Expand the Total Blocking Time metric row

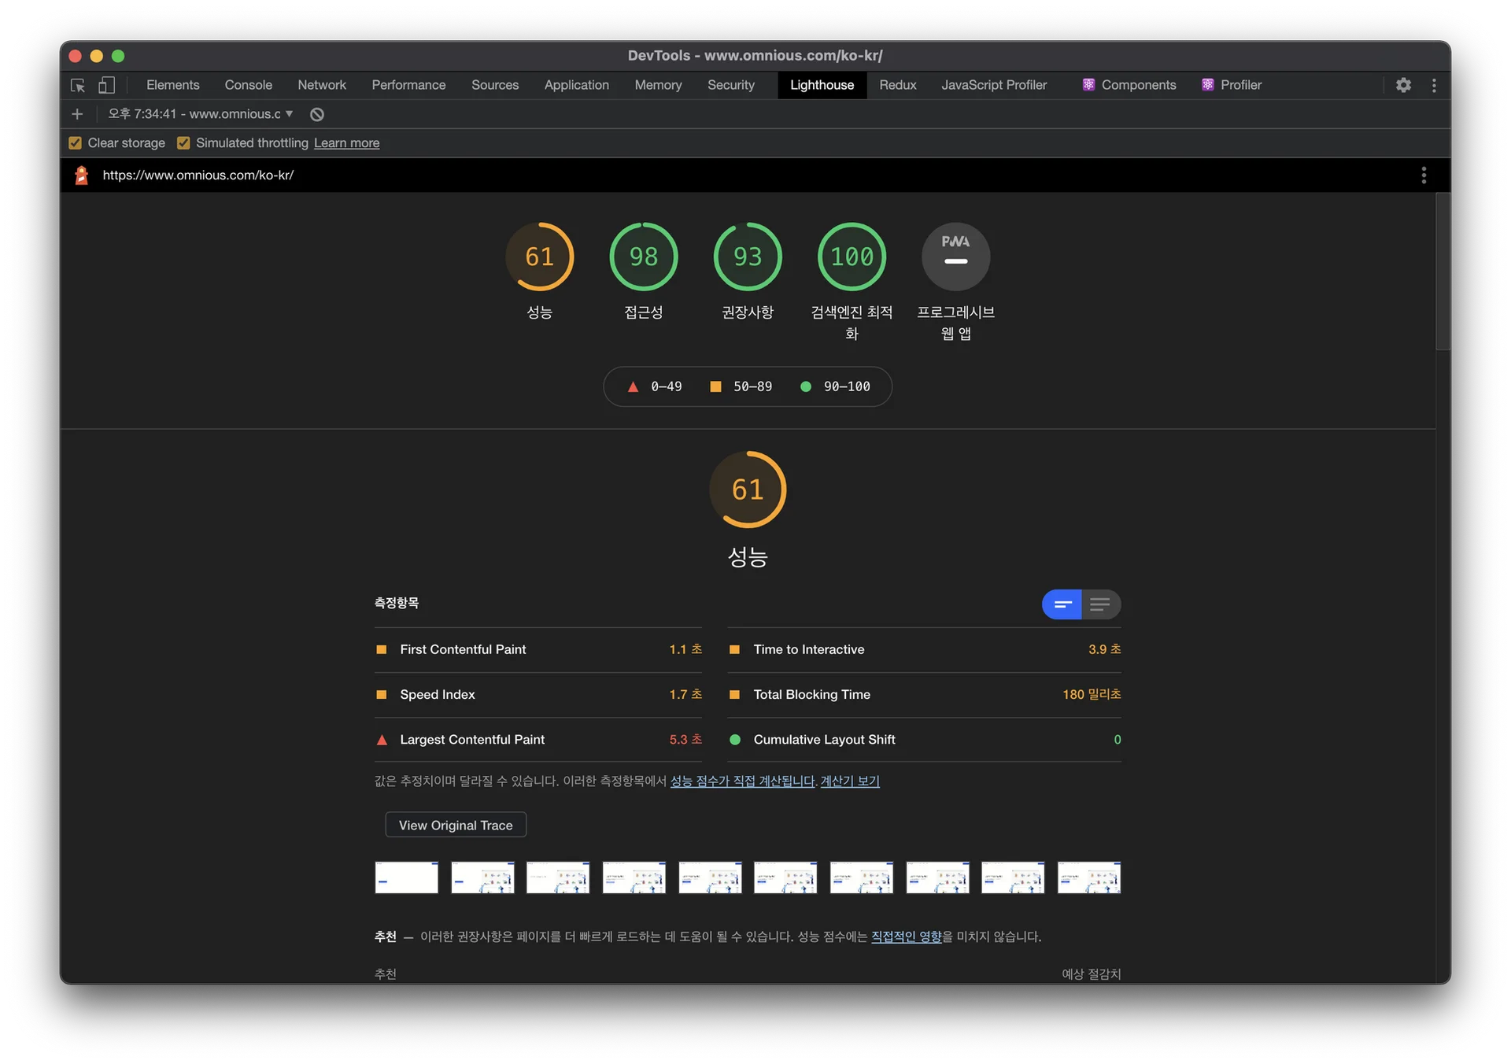[811, 694]
